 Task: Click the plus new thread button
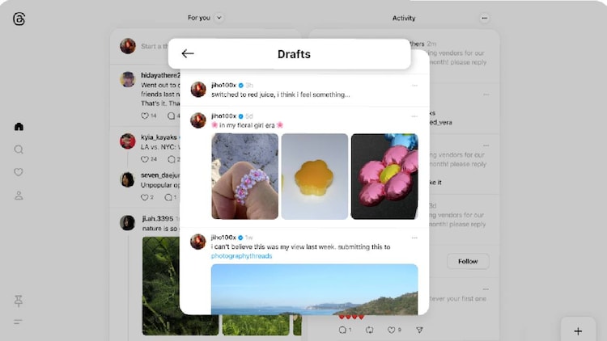pos(578,330)
